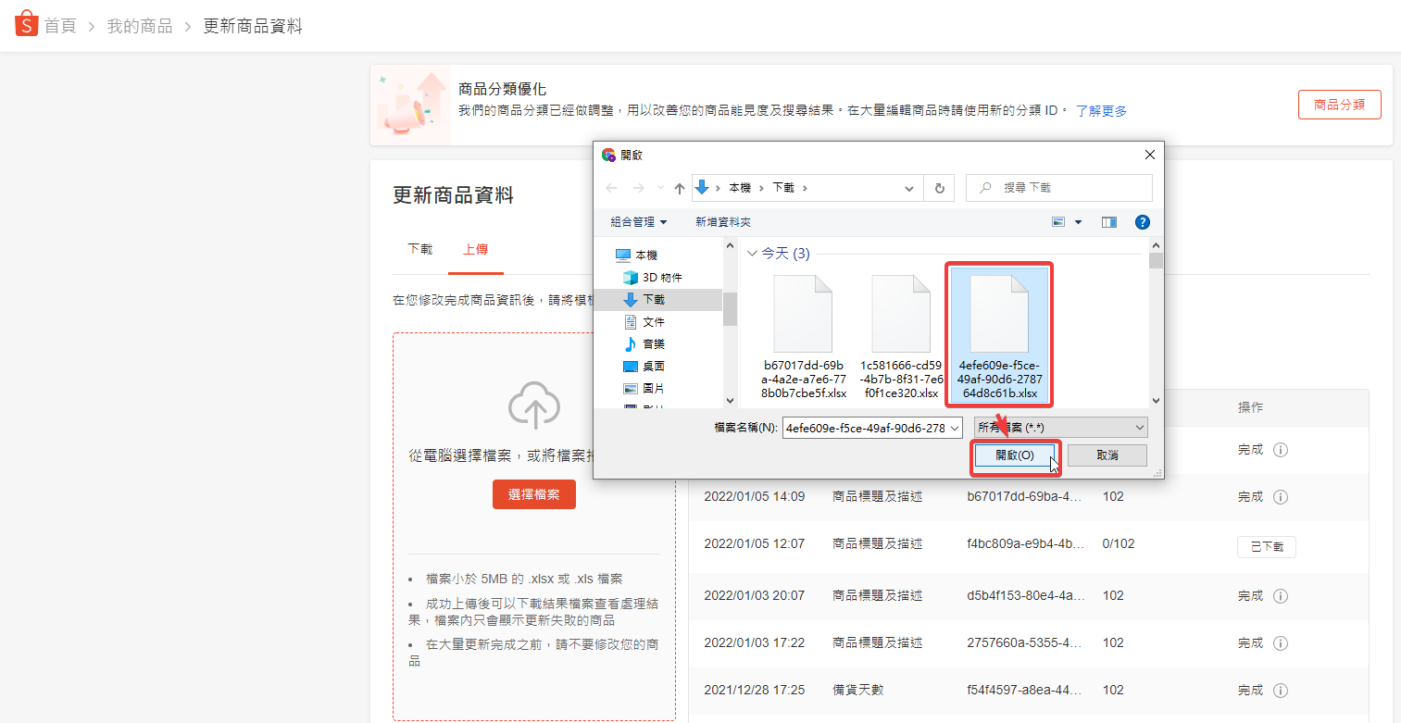Open the 組合管理 dropdown menu
This screenshot has height=723, width=1401.
tap(638, 222)
